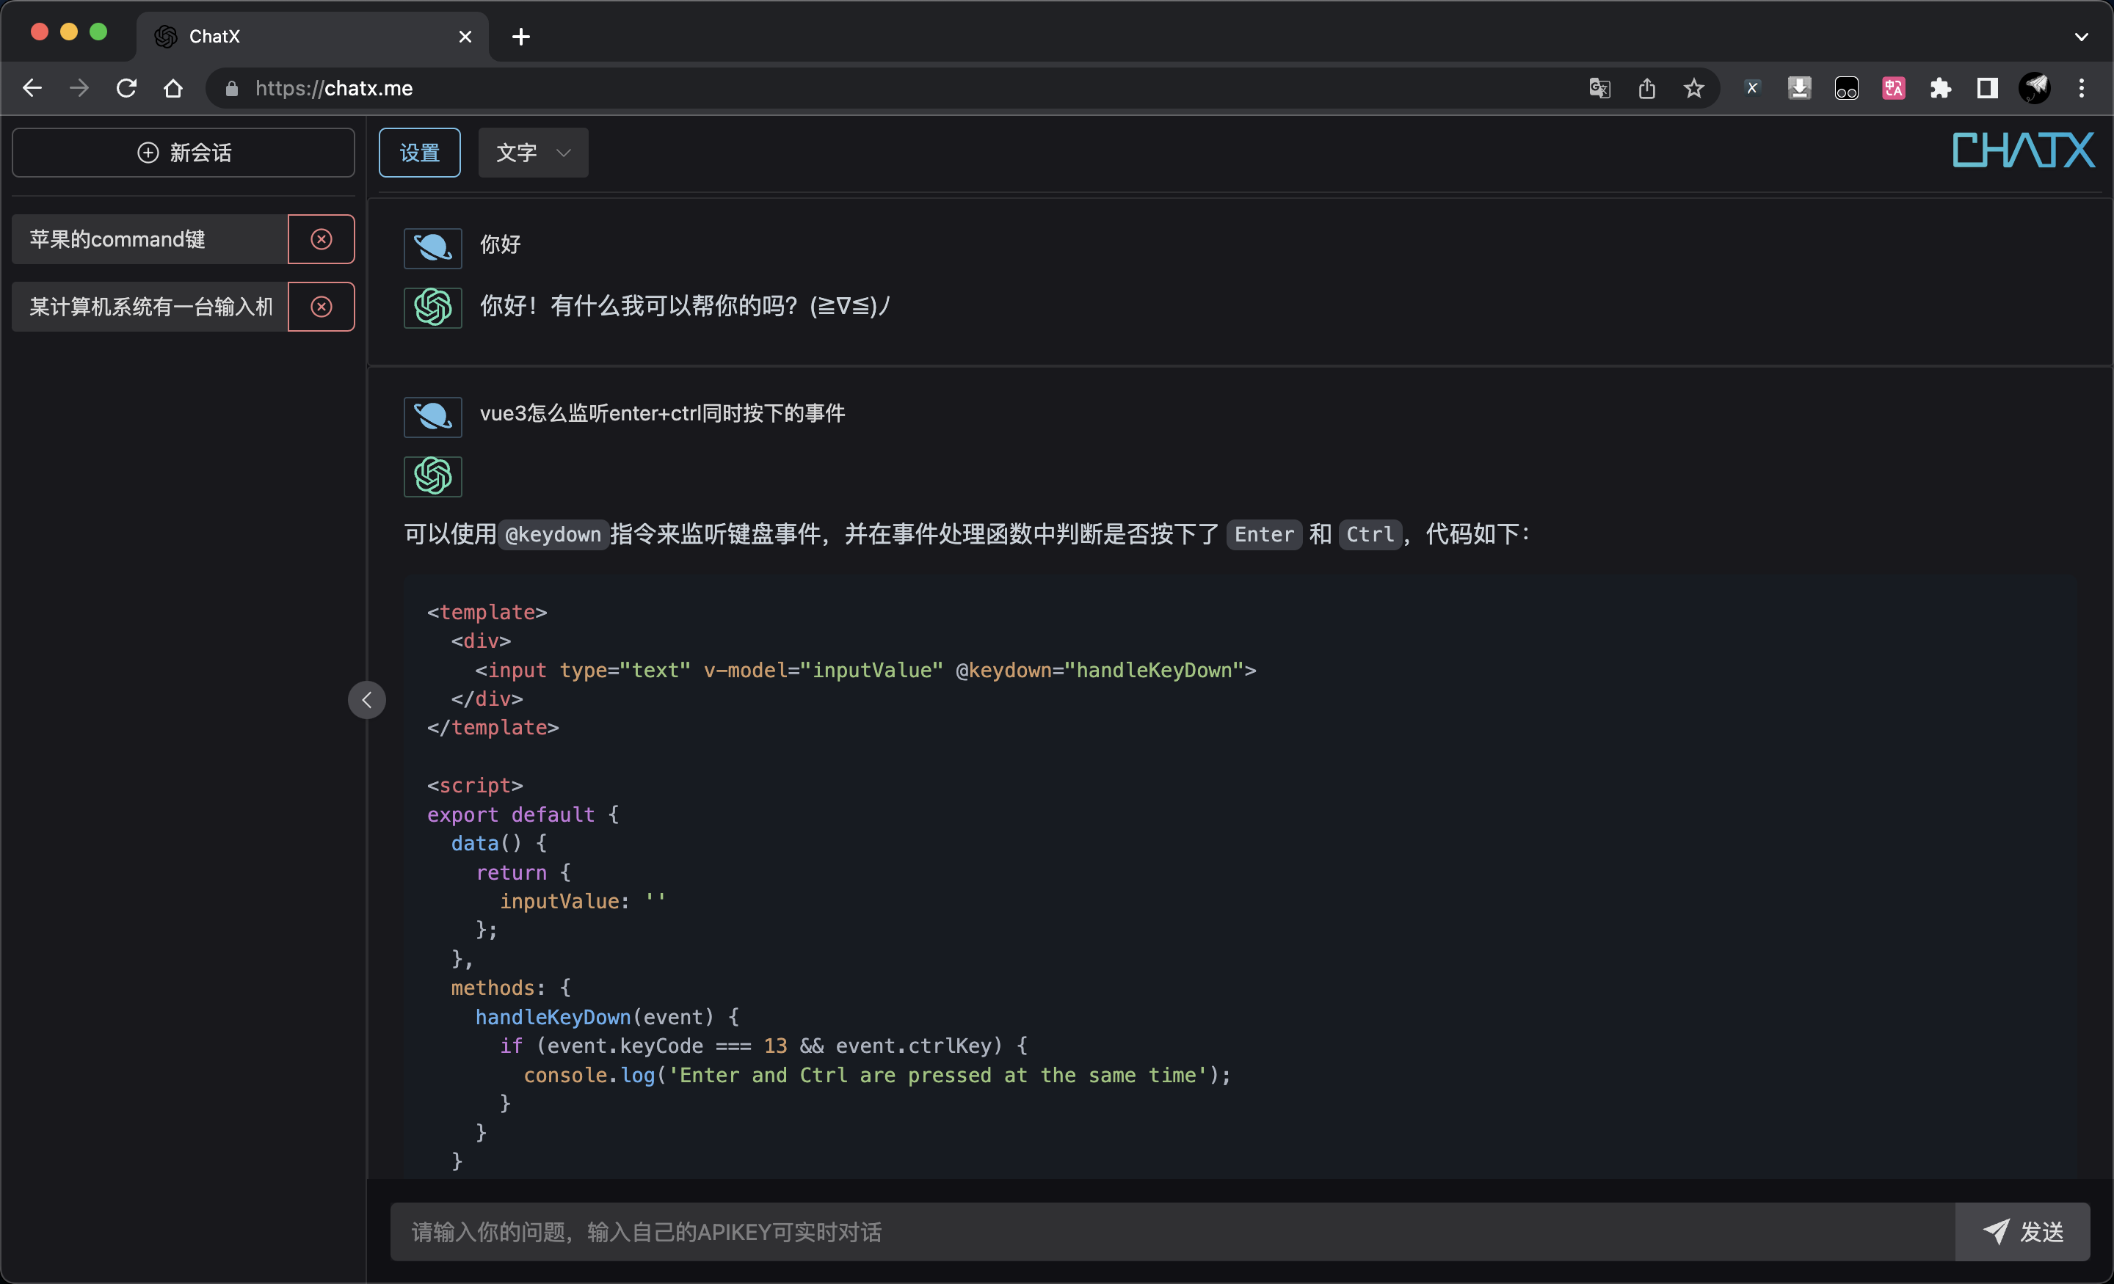The width and height of the screenshot is (2114, 1284).
Task: Reload the chatx.me page
Action: [126, 88]
